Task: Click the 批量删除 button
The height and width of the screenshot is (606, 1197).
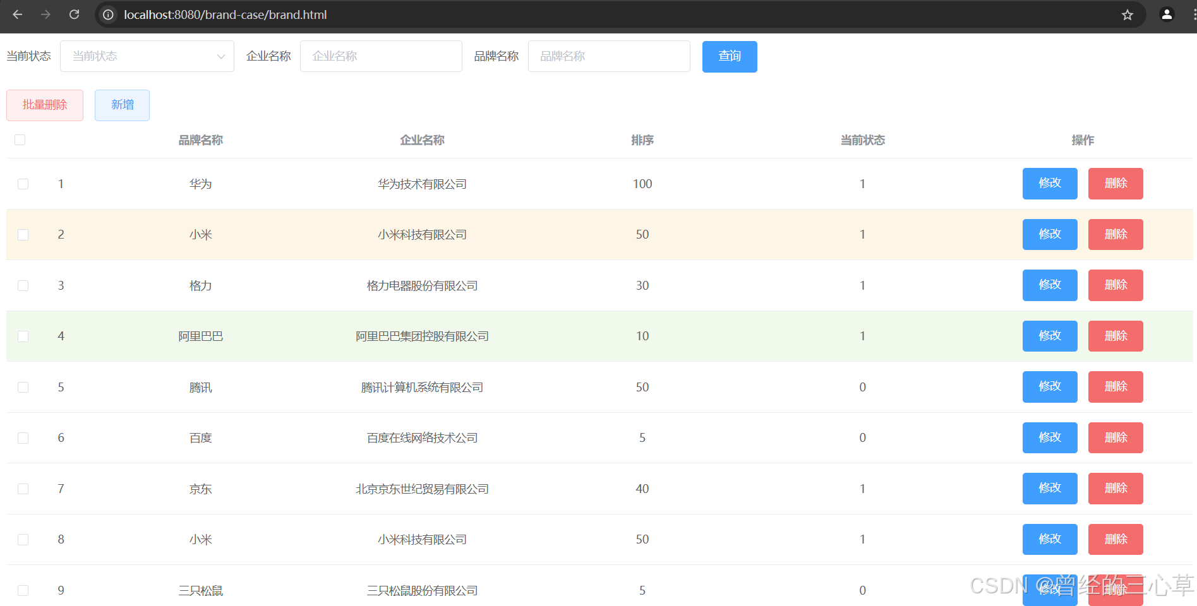Action: tap(45, 105)
